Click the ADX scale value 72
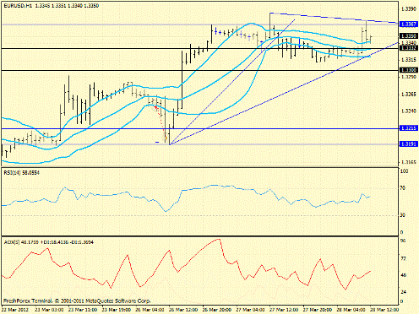The width and height of the screenshot is (419, 314). (x=403, y=258)
